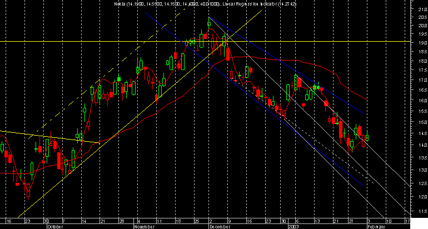Click date label 28 on time axis
The height and width of the screenshot is (229, 428).
pyautogui.click(x=122, y=221)
